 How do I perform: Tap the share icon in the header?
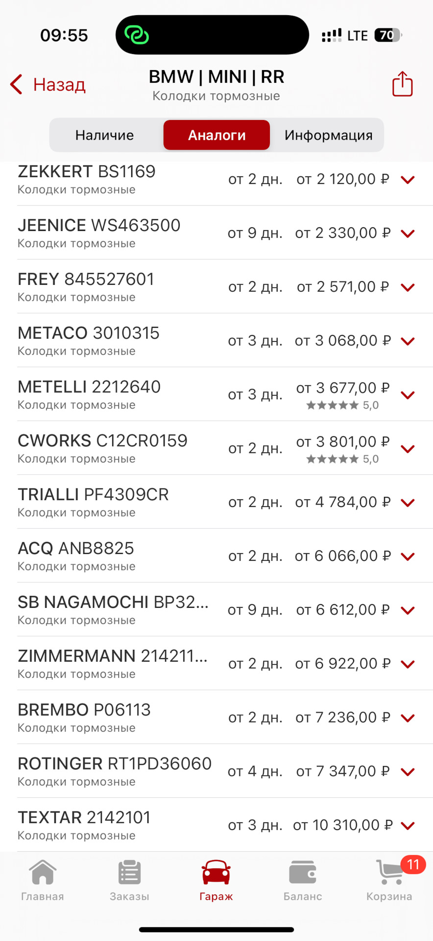[402, 84]
